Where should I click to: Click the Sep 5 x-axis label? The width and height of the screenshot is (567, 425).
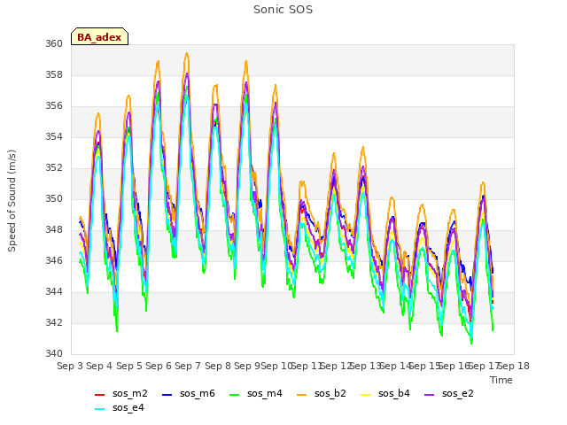129,366
